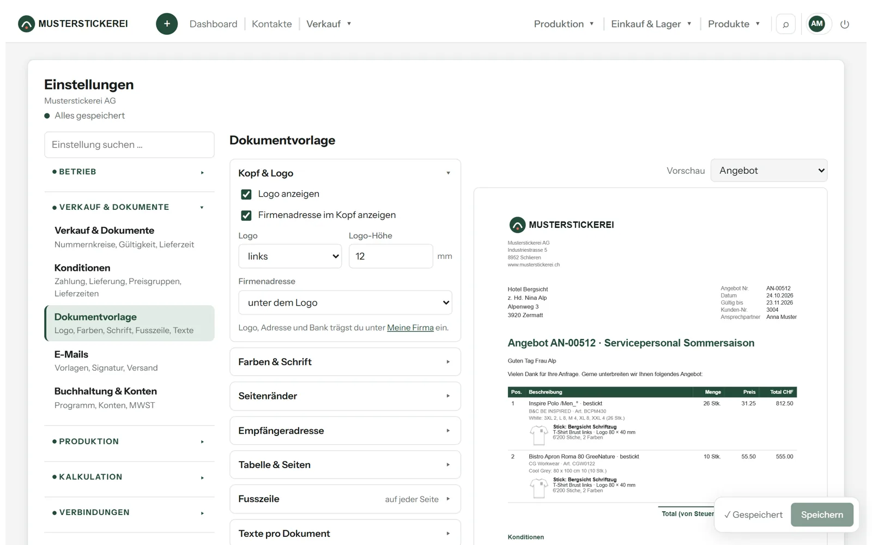Expand the Texte pro Dokument section
This screenshot has height=545, width=872.
[345, 534]
